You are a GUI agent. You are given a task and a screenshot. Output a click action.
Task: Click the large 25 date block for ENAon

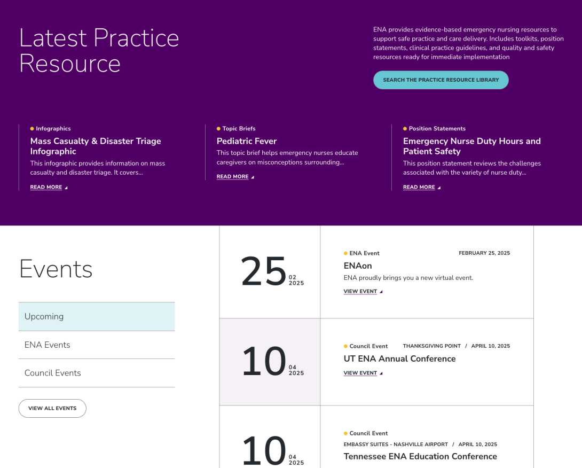pos(270,272)
